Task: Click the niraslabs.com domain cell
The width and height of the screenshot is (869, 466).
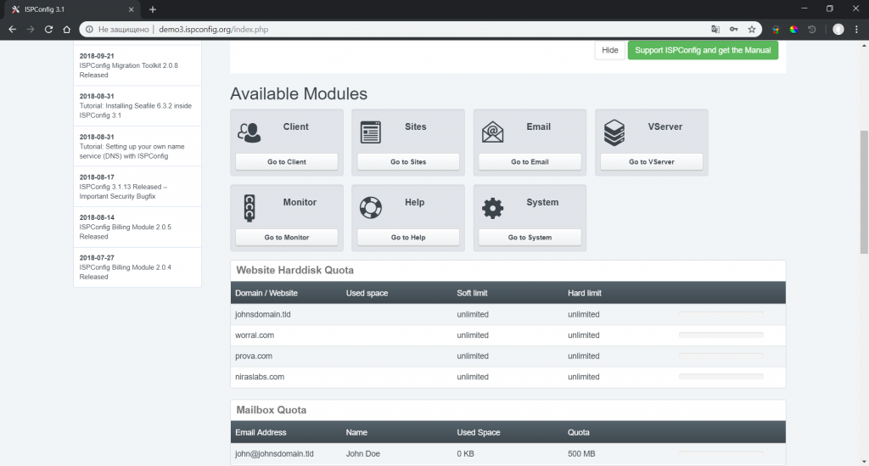Action: coord(260,377)
